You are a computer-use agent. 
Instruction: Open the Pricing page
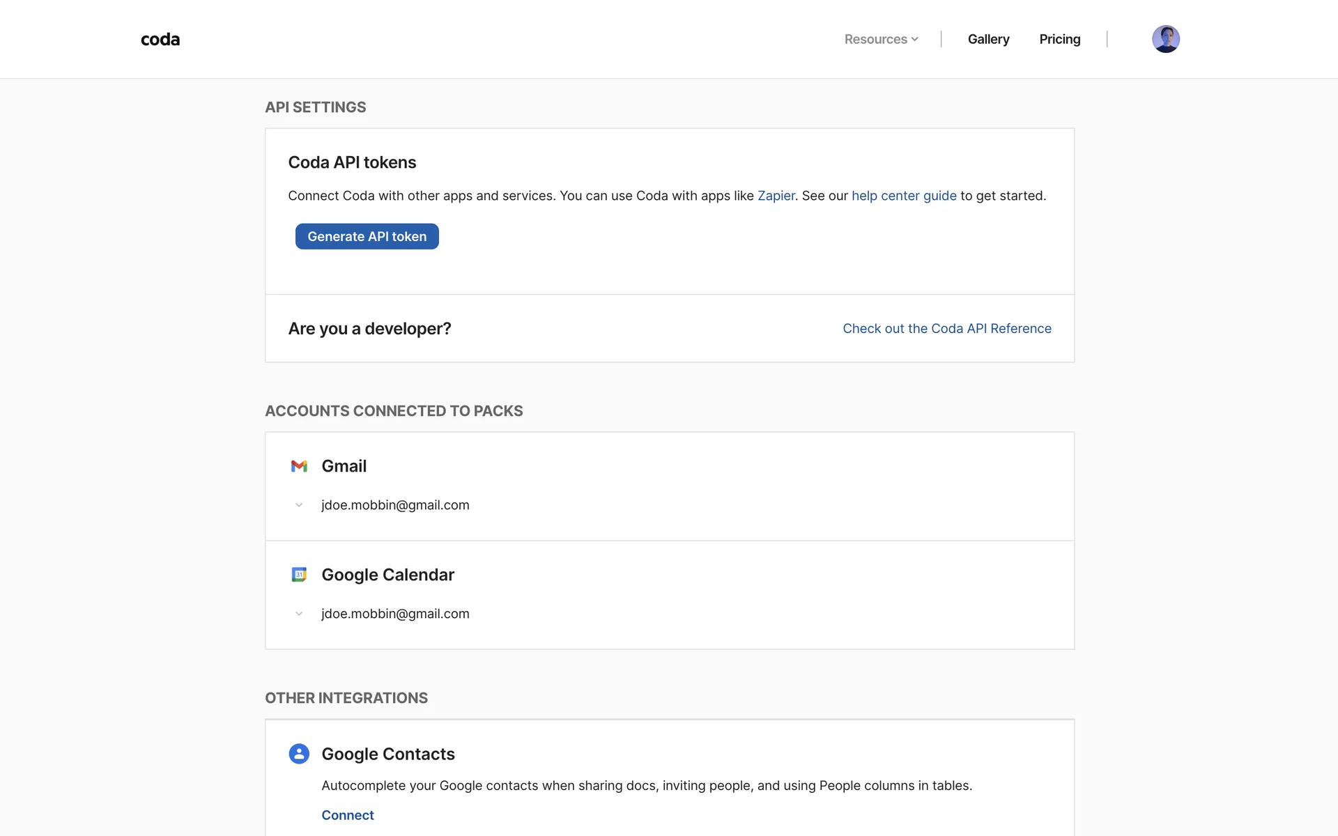point(1059,40)
